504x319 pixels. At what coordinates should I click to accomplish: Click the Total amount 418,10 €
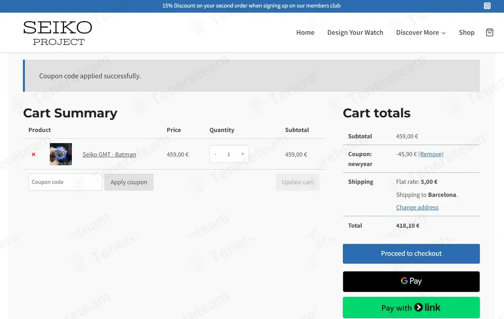[x=408, y=226]
